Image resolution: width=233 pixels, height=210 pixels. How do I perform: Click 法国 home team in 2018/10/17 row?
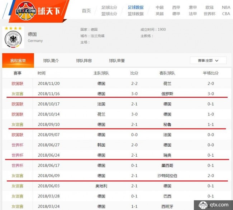coord(101,104)
